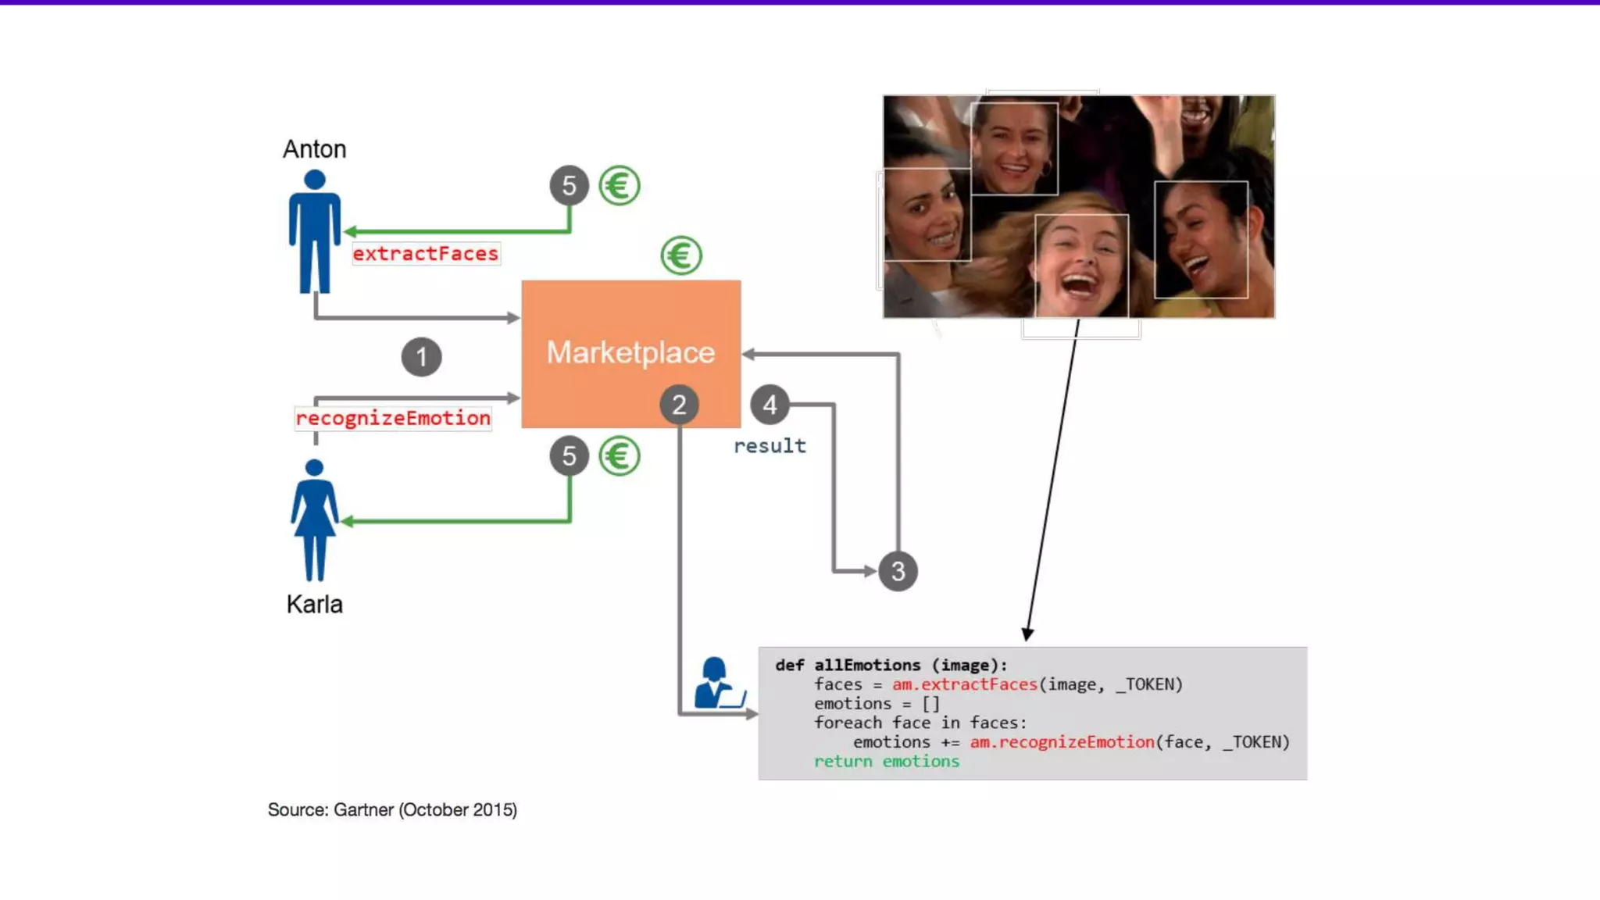The image size is (1600, 900).
Task: Click the red recognizeEmotion label
Action: click(393, 418)
